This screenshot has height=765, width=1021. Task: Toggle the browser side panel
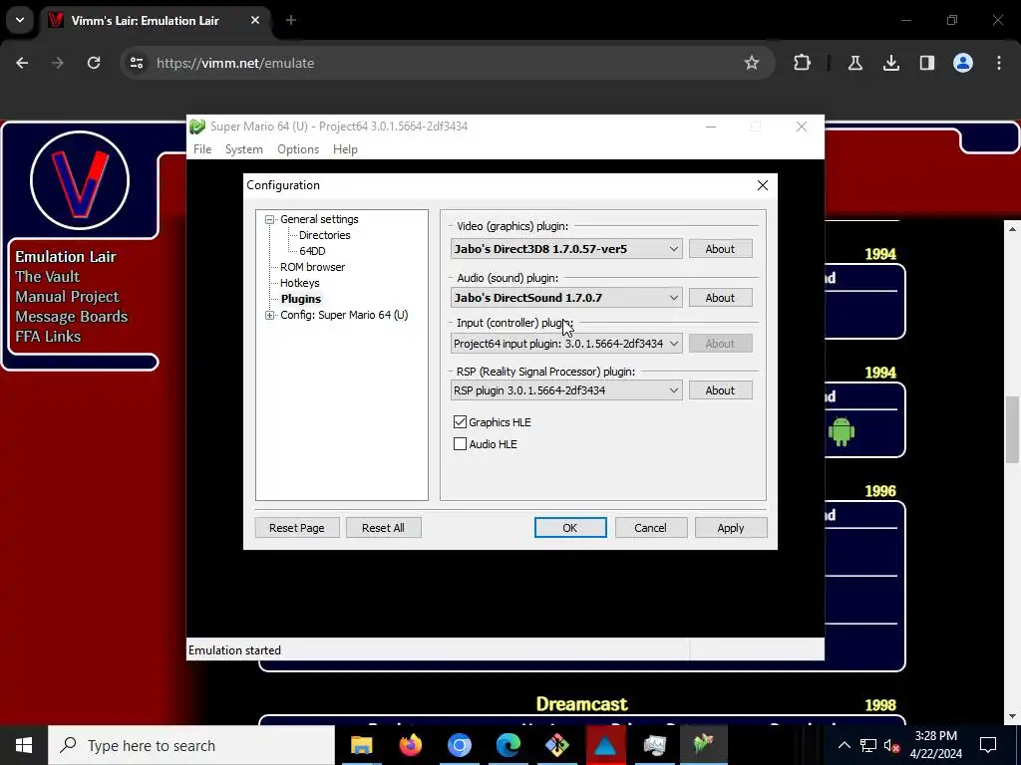click(x=926, y=63)
